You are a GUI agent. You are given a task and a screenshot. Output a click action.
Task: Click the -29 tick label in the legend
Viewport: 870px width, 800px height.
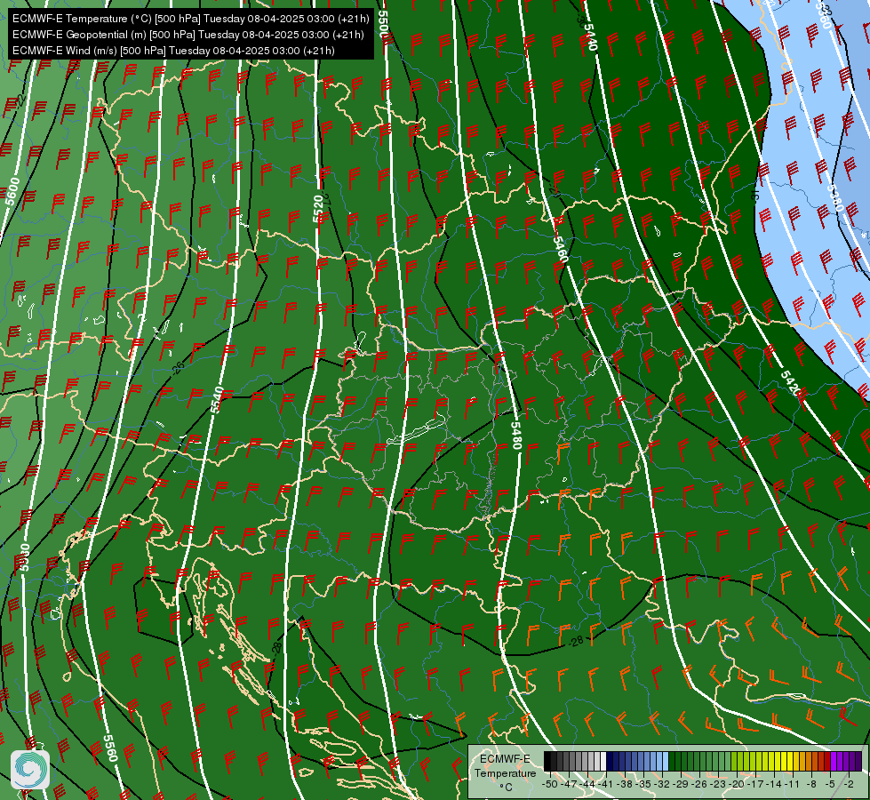click(681, 785)
